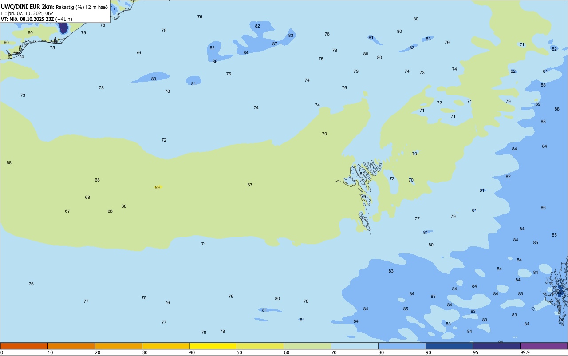568x356 pixels.
Task: Click the purple above-99.9 legend swatch
Action: point(544,346)
